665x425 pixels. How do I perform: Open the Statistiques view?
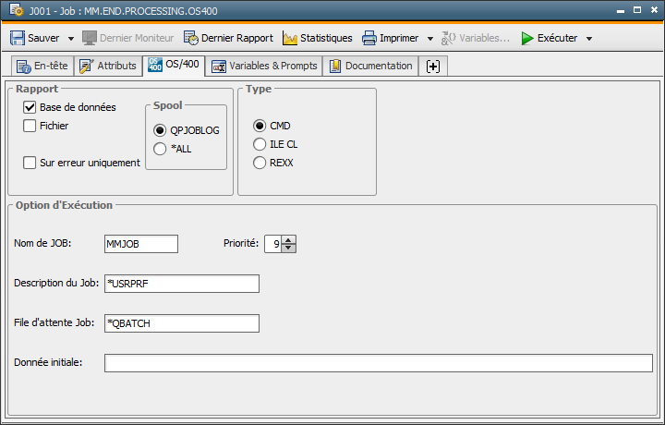pyautogui.click(x=317, y=38)
